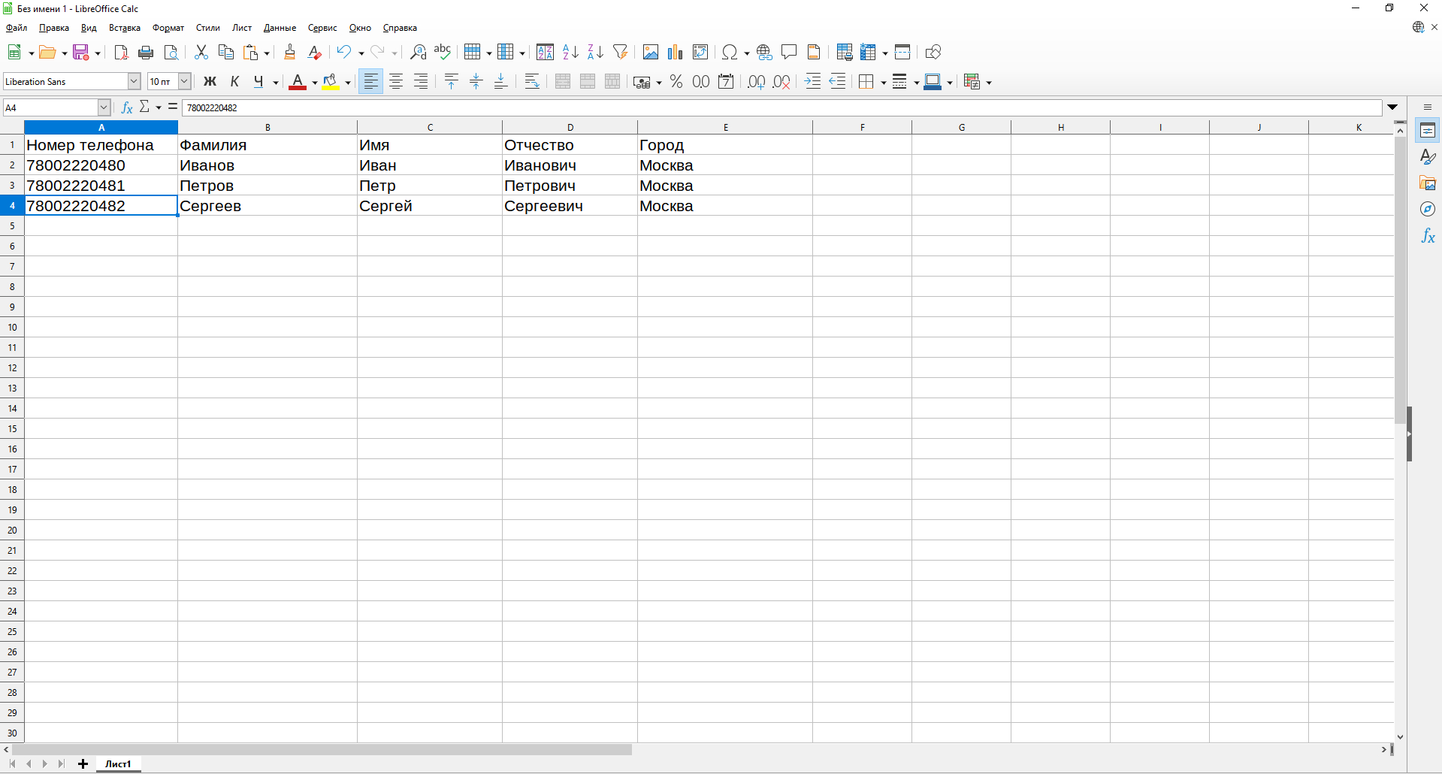Apply the yellow background color swatch
1442x774 pixels.
coord(330,82)
